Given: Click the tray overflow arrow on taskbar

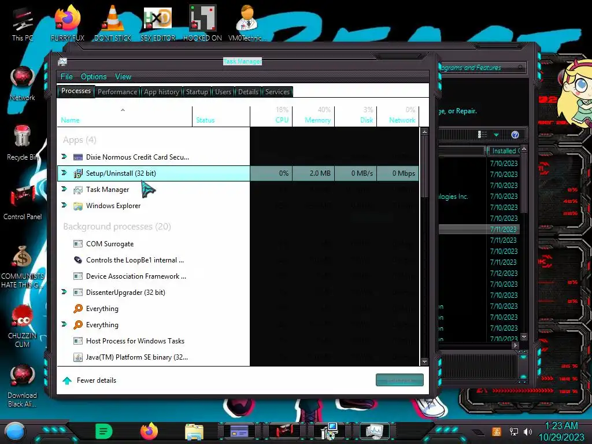Looking at the screenshot, I should [478, 432].
